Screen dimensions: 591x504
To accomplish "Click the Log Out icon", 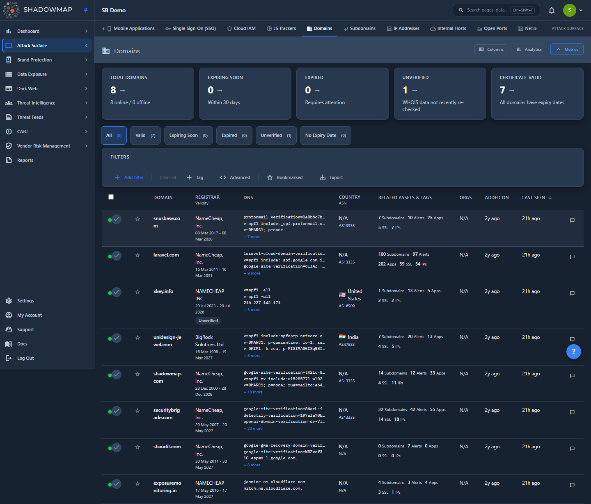I will [9, 358].
